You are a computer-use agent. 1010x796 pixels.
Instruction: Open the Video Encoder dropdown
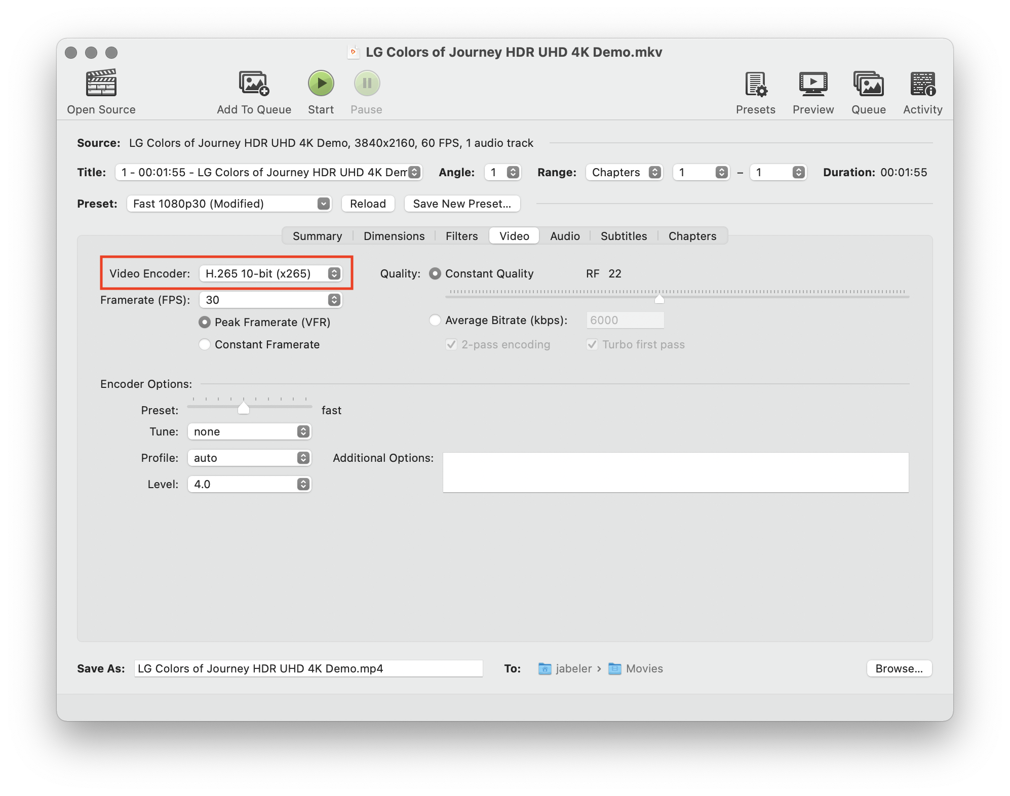[x=270, y=273]
